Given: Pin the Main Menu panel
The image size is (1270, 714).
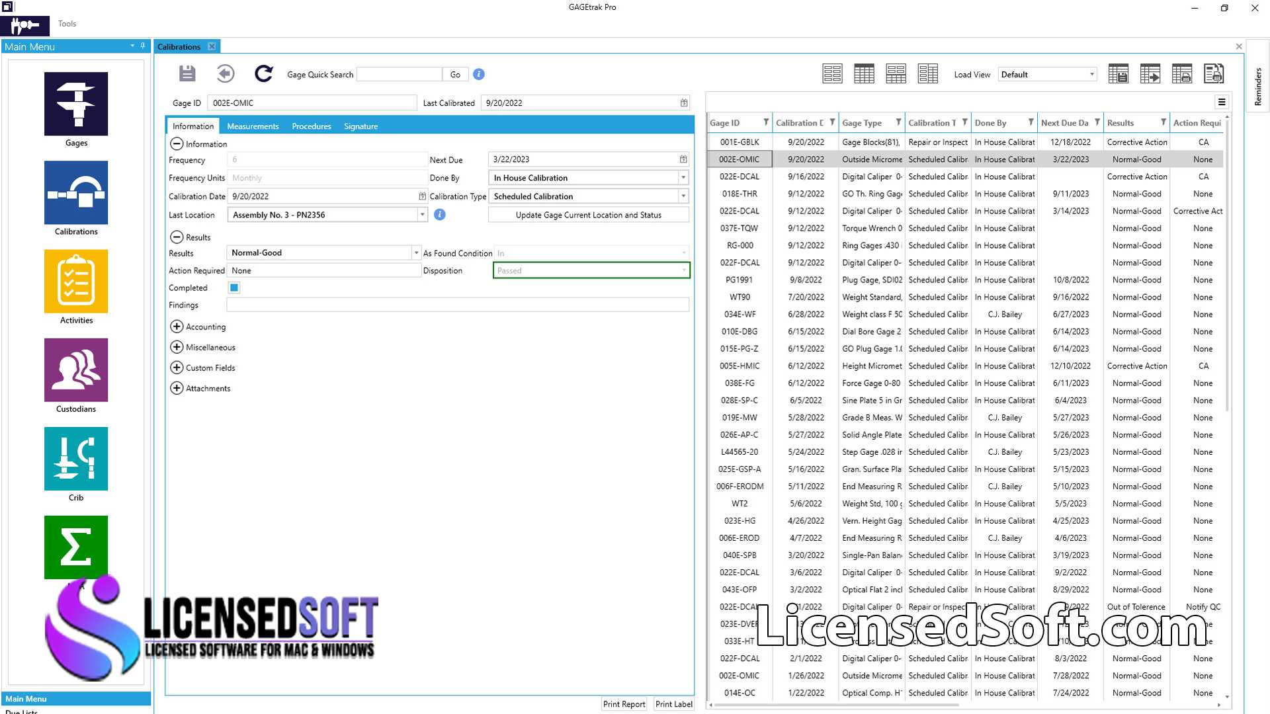Looking at the screenshot, I should pyautogui.click(x=143, y=46).
